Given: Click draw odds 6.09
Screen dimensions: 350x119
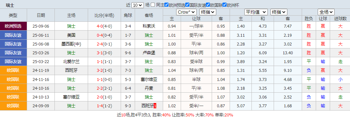Looking at the screenshot, I should pyautogui.click(x=263, y=53).
